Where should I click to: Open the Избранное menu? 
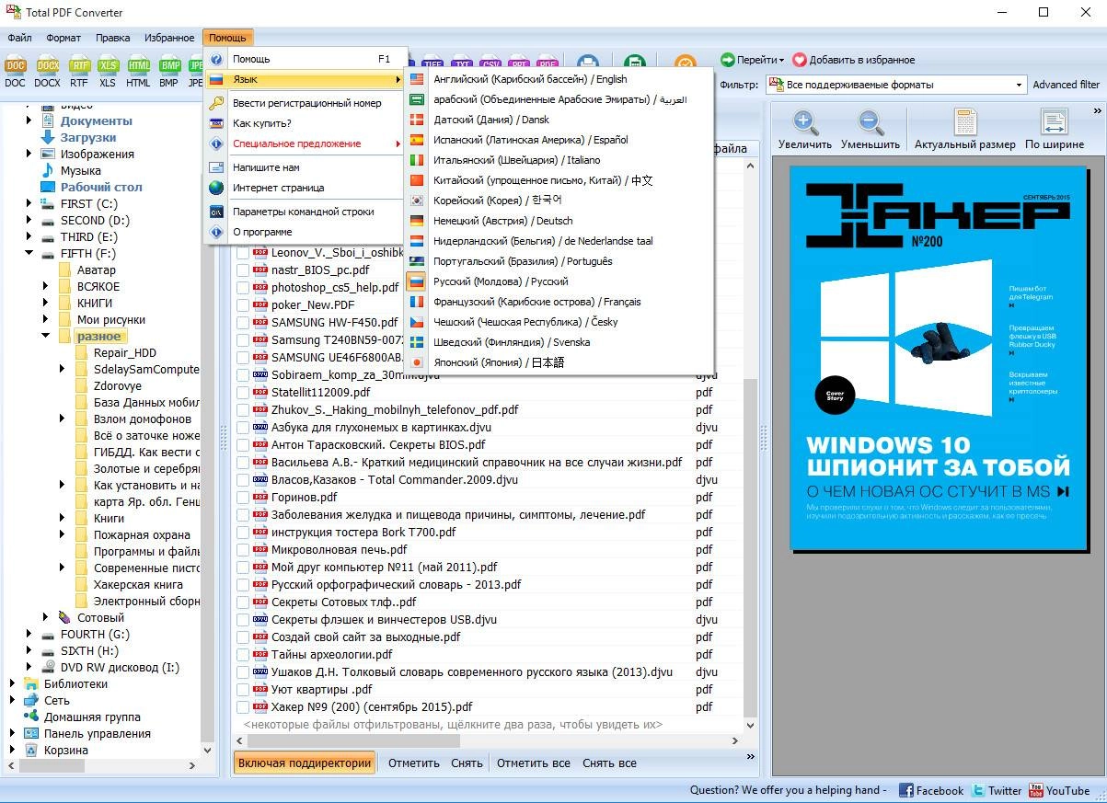point(169,38)
